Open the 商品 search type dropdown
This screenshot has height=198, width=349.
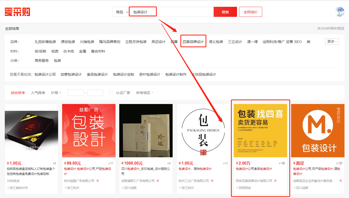[122, 12]
